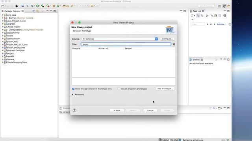Click New Task icon in Task List
252x141 pixels.
tap(192, 16)
